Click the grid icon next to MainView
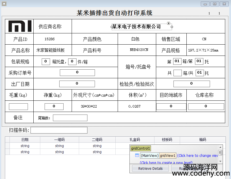231x179 pixels. click(x=137, y=155)
